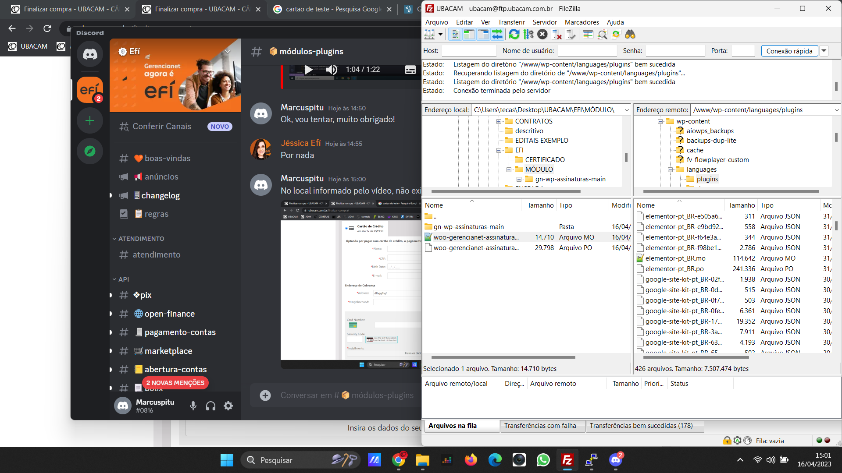842x473 pixels.
Task: Select the remote plugins folder
Action: tap(707, 179)
